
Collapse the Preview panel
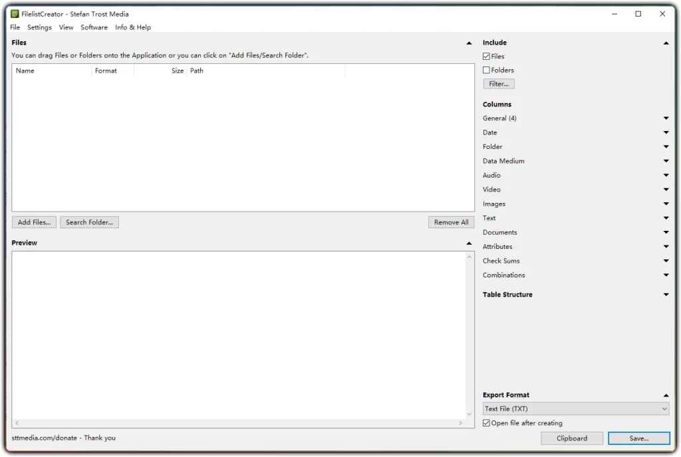[x=469, y=242]
